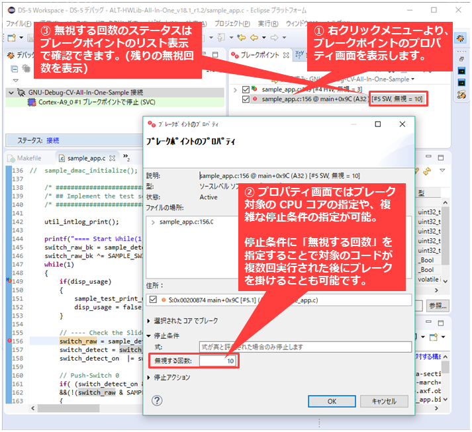Switch to the ブレークポイント tab
Image resolution: width=472 pixels, height=432 pixels.
click(260, 55)
